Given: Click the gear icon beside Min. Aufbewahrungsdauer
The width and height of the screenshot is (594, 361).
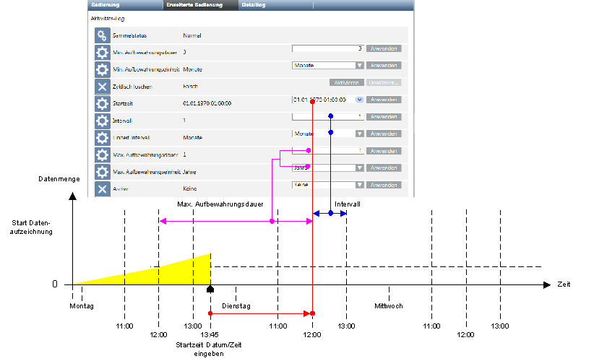Looking at the screenshot, I should tap(103, 53).
